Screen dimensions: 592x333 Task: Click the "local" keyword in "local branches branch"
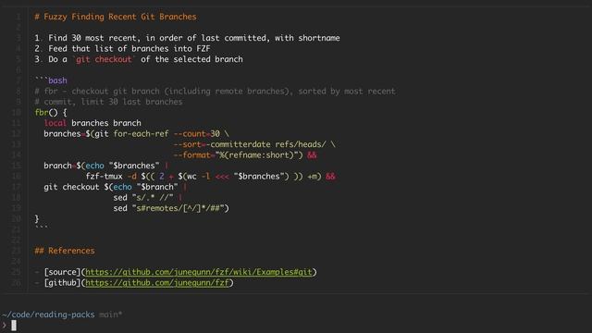pos(55,123)
